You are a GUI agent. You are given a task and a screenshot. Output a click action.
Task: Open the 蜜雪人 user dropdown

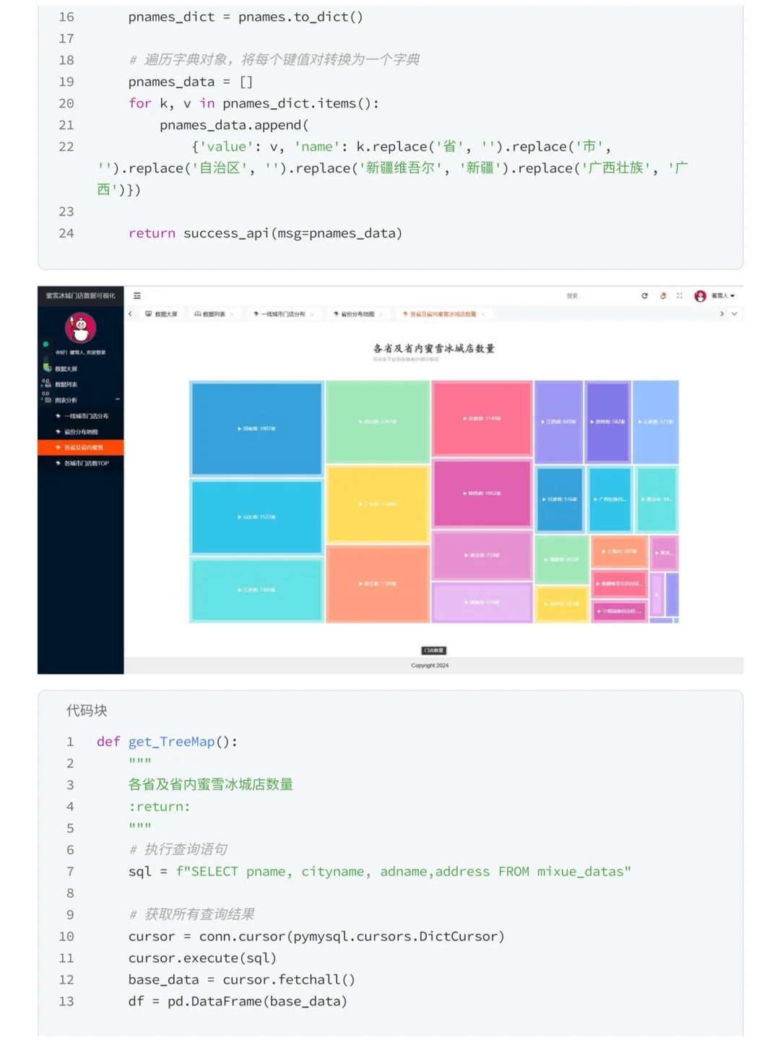pos(723,296)
